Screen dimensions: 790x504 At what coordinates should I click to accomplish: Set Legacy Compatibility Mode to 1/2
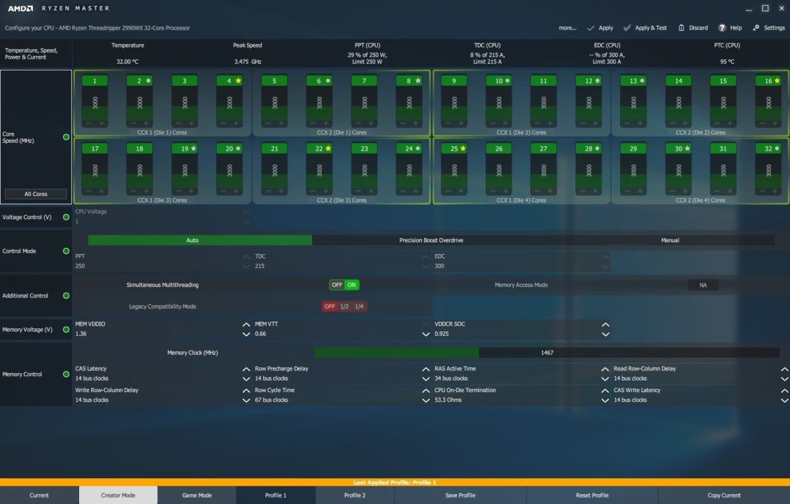click(344, 307)
